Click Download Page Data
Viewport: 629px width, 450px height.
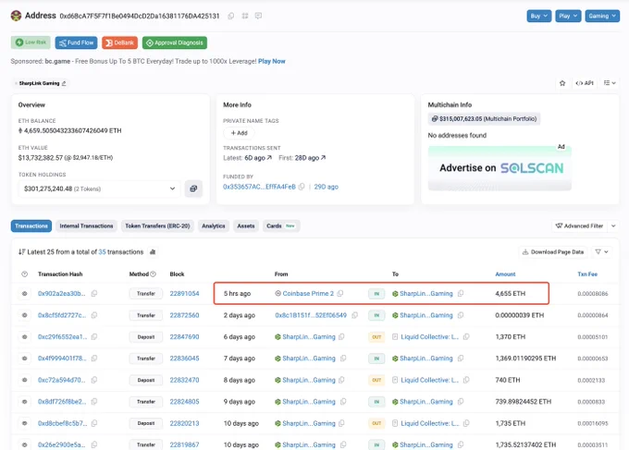pos(553,251)
